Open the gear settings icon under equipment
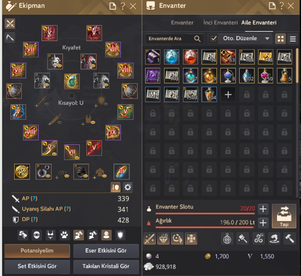This screenshot has width=301, height=276. [x=128, y=187]
